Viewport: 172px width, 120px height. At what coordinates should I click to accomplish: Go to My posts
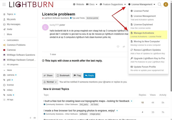coord(11,19)
